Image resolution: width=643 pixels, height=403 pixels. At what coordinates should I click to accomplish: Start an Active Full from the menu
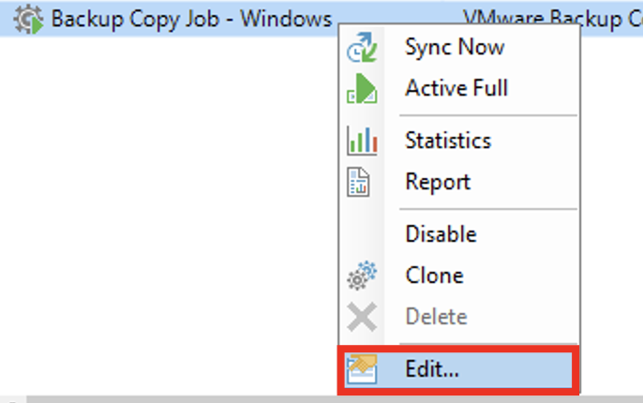tap(456, 88)
